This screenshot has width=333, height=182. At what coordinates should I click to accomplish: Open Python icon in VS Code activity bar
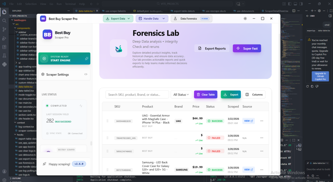click(x=4, y=64)
